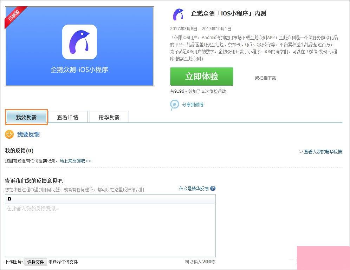Open the 精华反馈 tab

pos(109,117)
